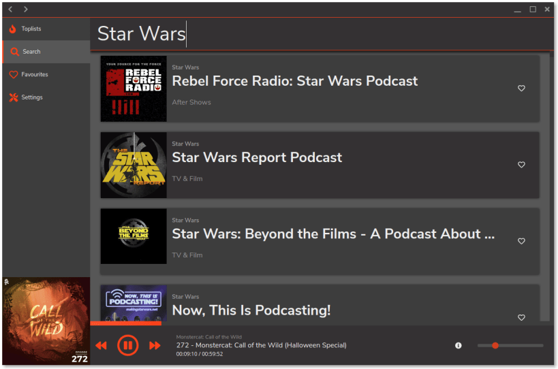Favourite Now, This Is Podcasting!
The width and height of the screenshot is (558, 369).
click(521, 317)
